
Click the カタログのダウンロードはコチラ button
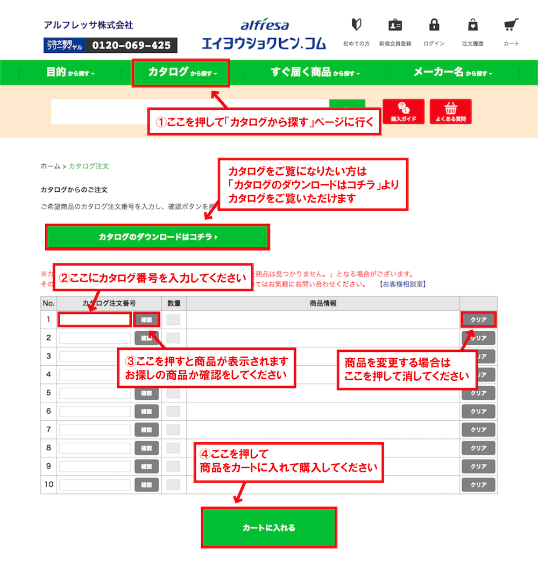(x=158, y=237)
